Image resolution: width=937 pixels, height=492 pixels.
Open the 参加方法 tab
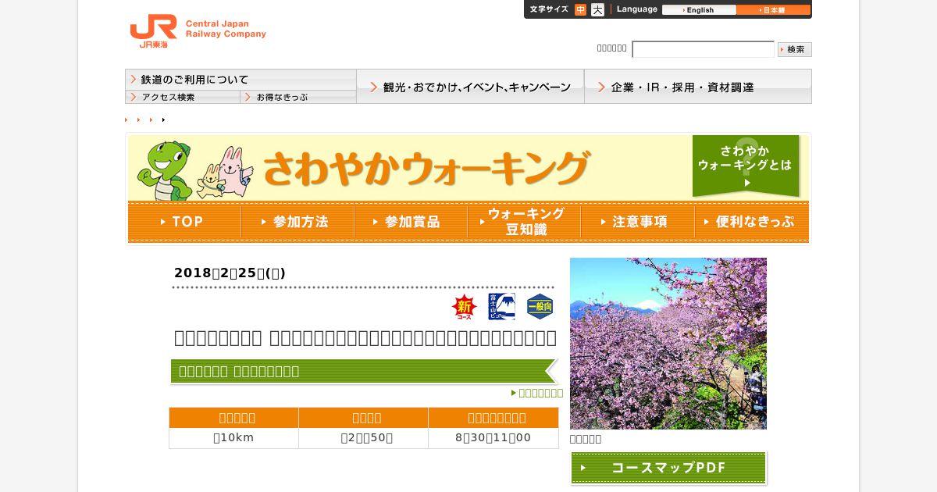pyautogui.click(x=297, y=222)
